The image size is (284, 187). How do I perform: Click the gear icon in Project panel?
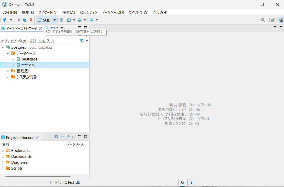(56, 137)
